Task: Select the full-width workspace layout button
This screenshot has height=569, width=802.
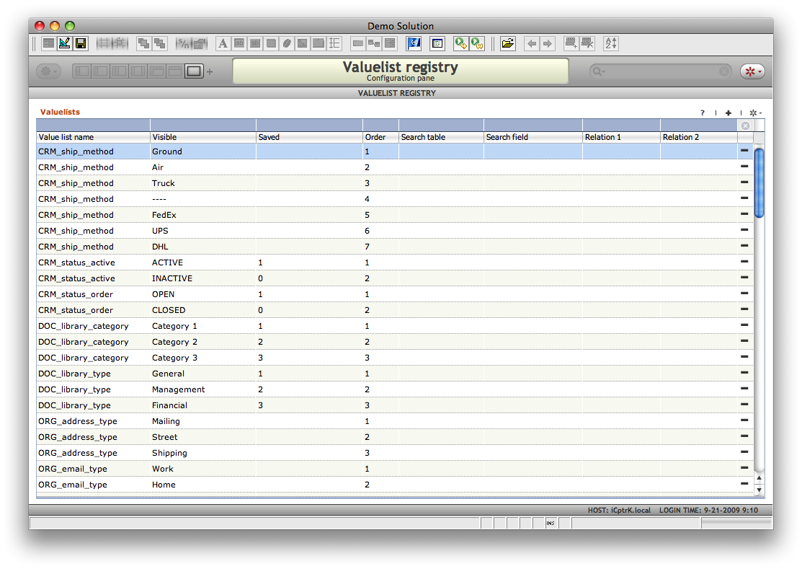Action: 194,71
